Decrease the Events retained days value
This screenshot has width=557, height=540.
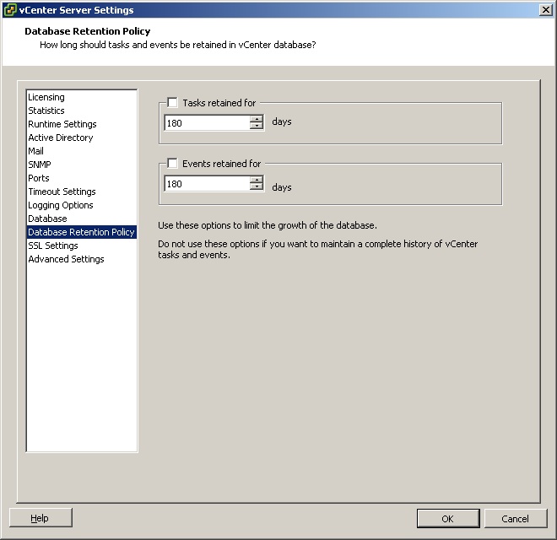(x=257, y=186)
